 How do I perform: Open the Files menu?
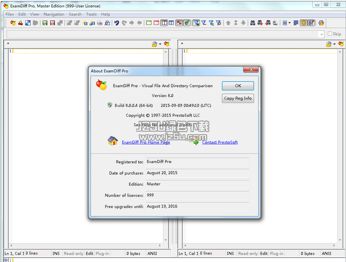[x=10, y=14]
